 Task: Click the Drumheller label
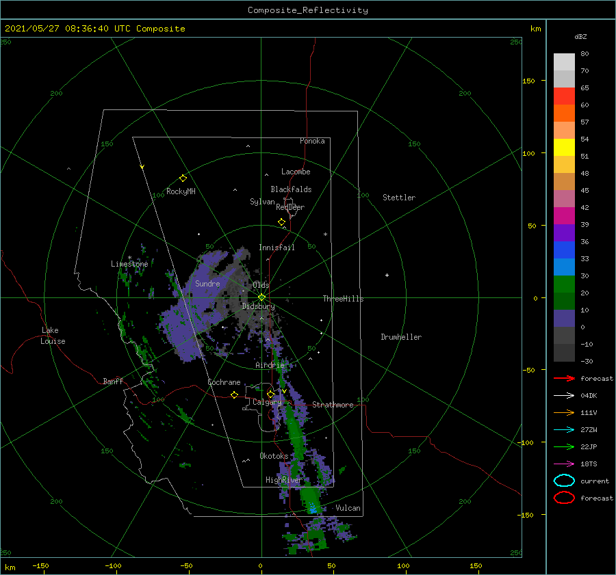pyautogui.click(x=401, y=337)
